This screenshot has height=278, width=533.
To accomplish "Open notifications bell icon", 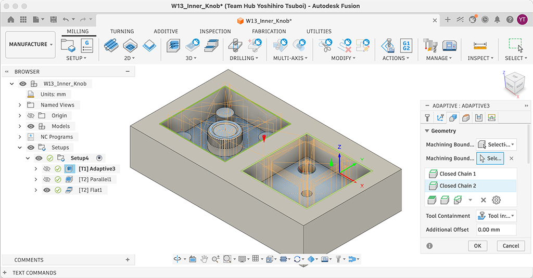I will [x=497, y=20].
